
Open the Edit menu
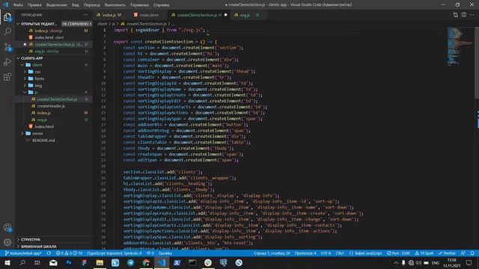click(34, 5)
